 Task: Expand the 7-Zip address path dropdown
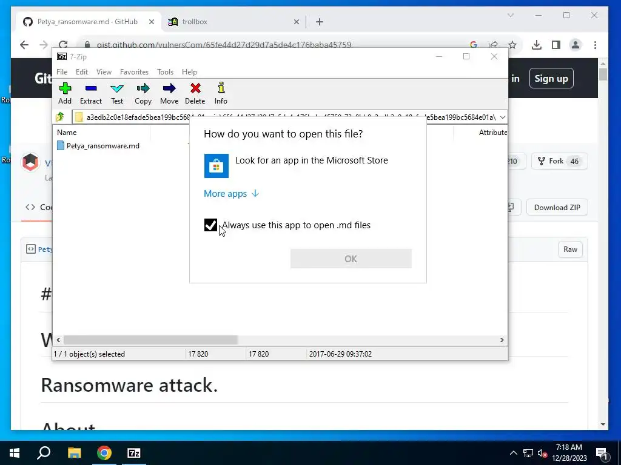point(503,117)
